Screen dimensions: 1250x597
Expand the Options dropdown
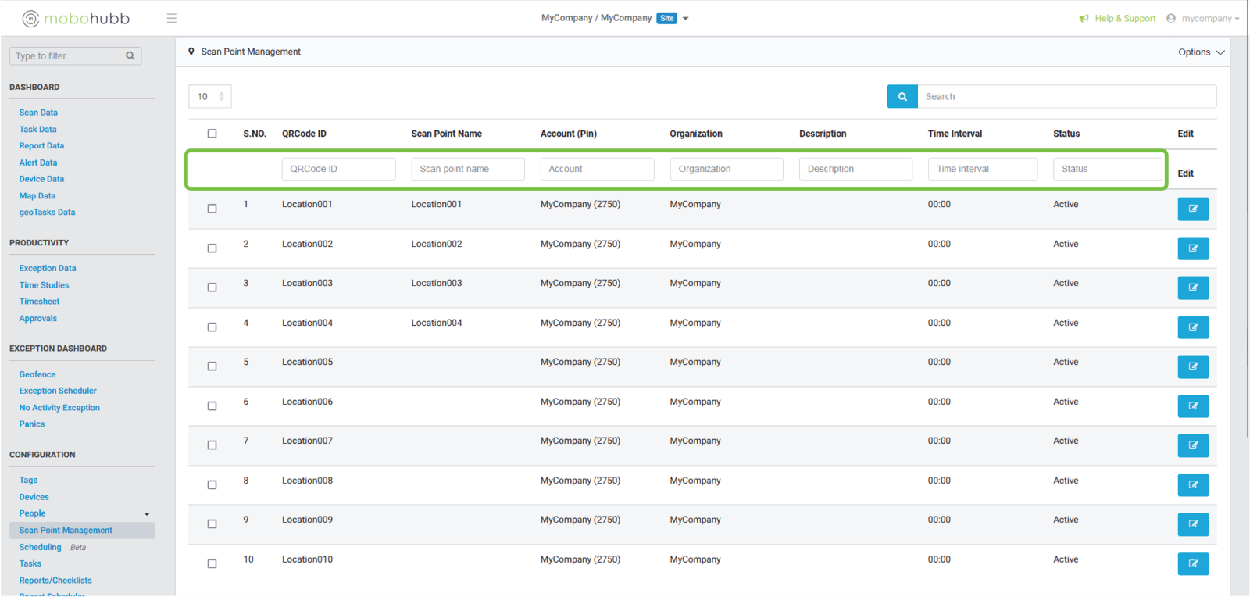1201,52
